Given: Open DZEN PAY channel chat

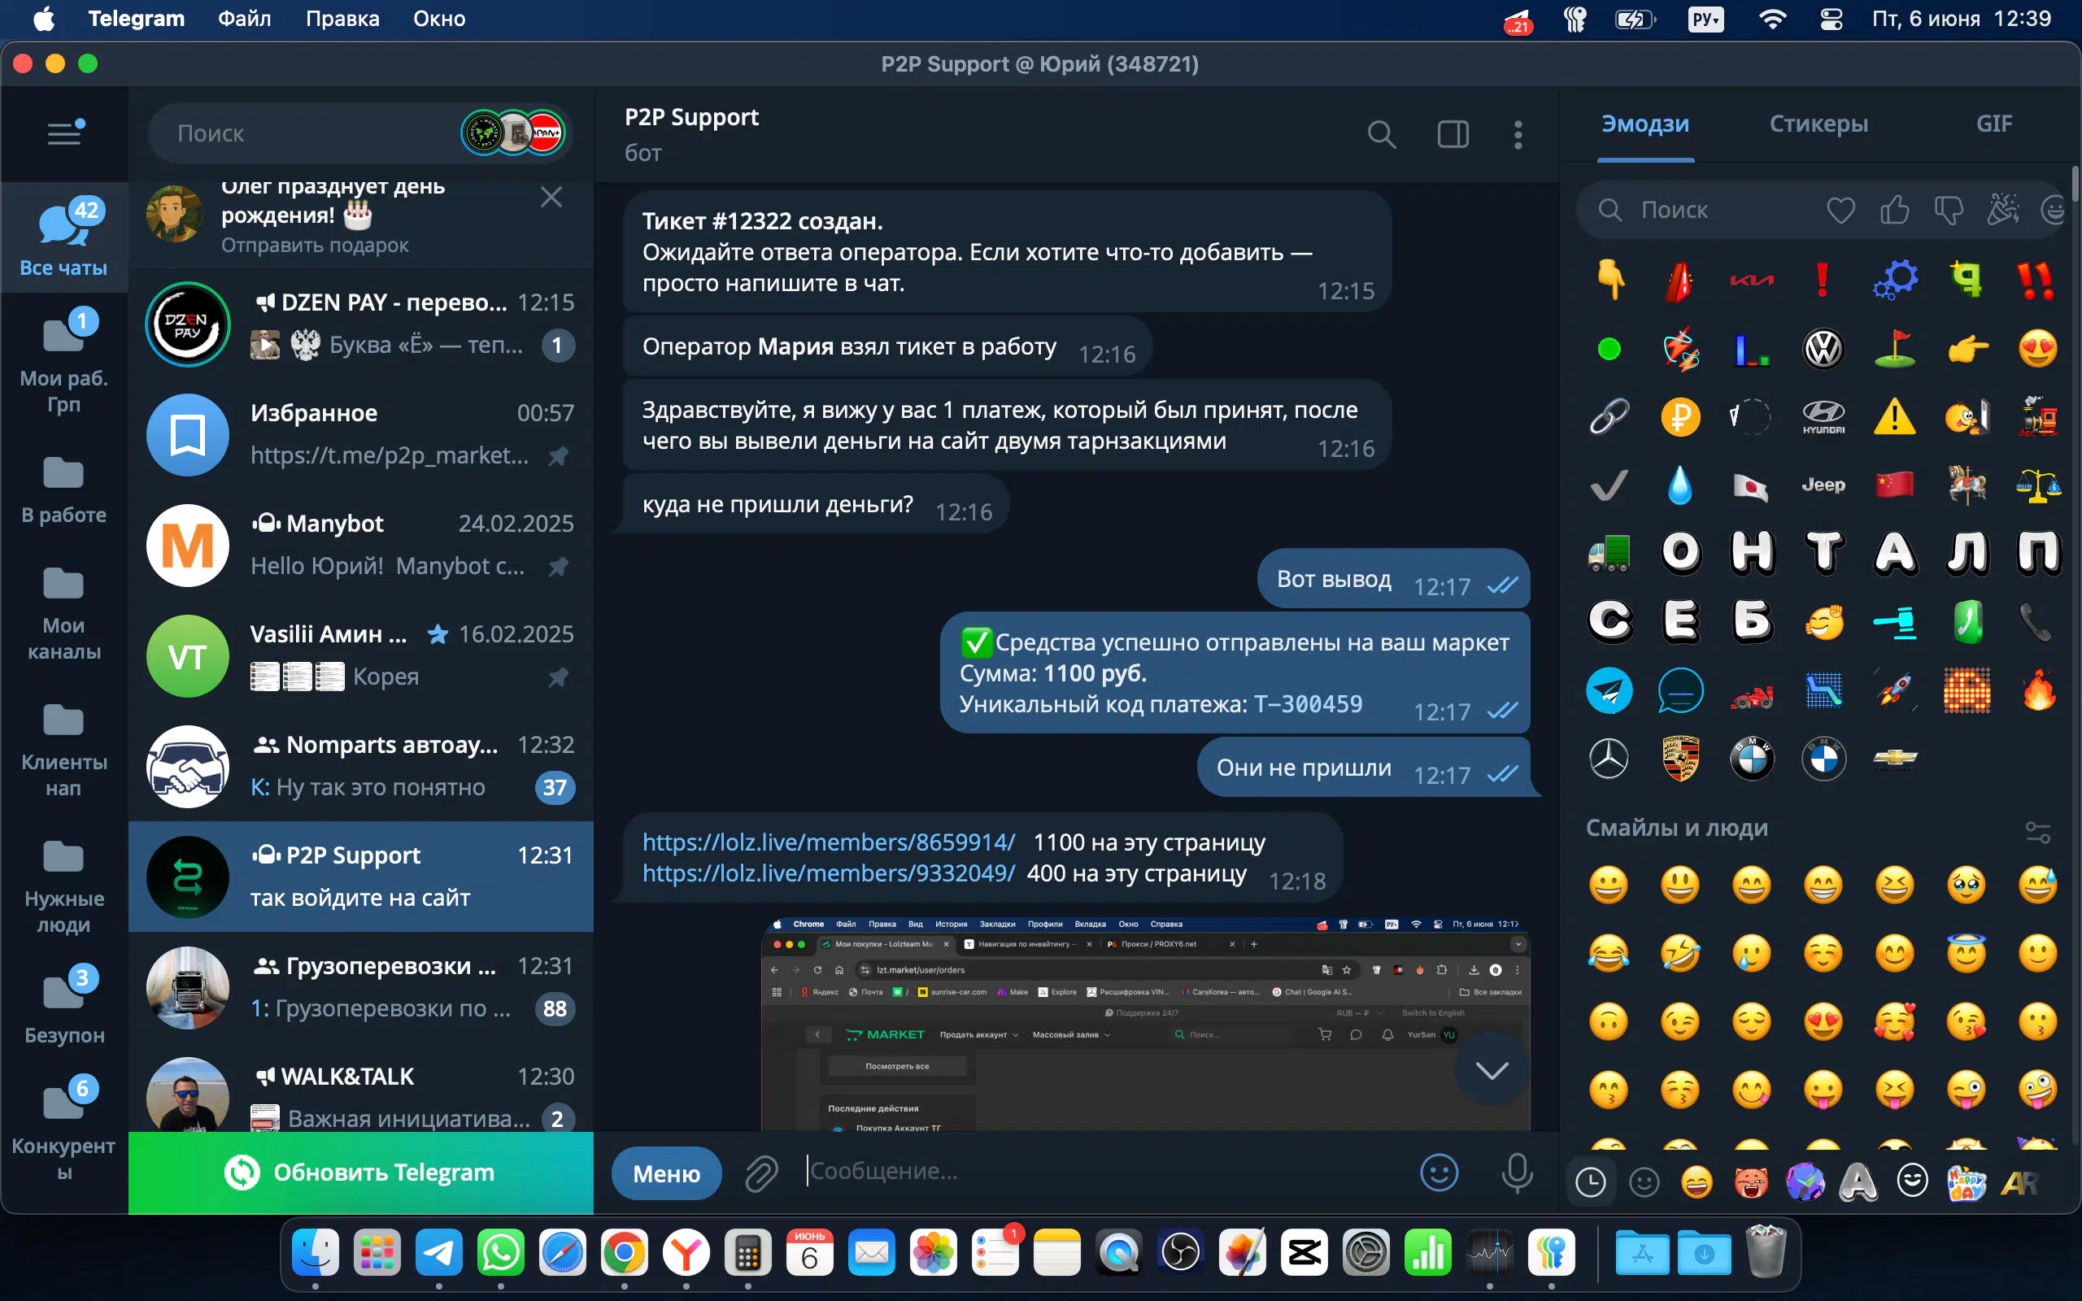Looking at the screenshot, I should pos(360,324).
